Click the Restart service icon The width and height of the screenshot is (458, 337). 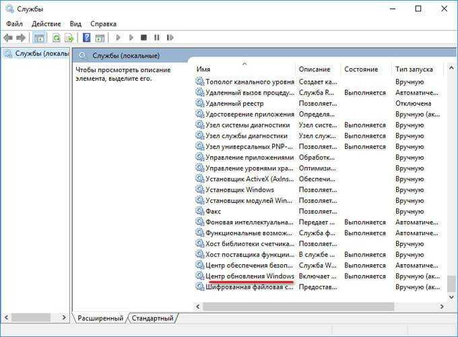170,38
